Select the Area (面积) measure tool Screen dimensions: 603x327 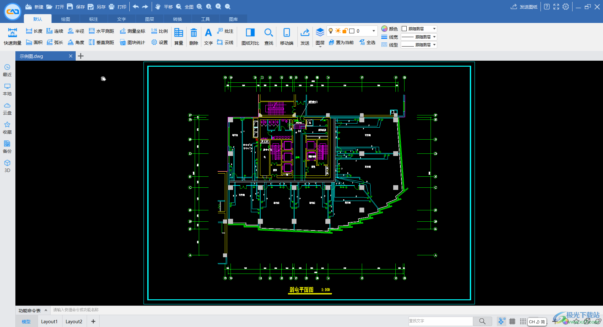click(34, 42)
